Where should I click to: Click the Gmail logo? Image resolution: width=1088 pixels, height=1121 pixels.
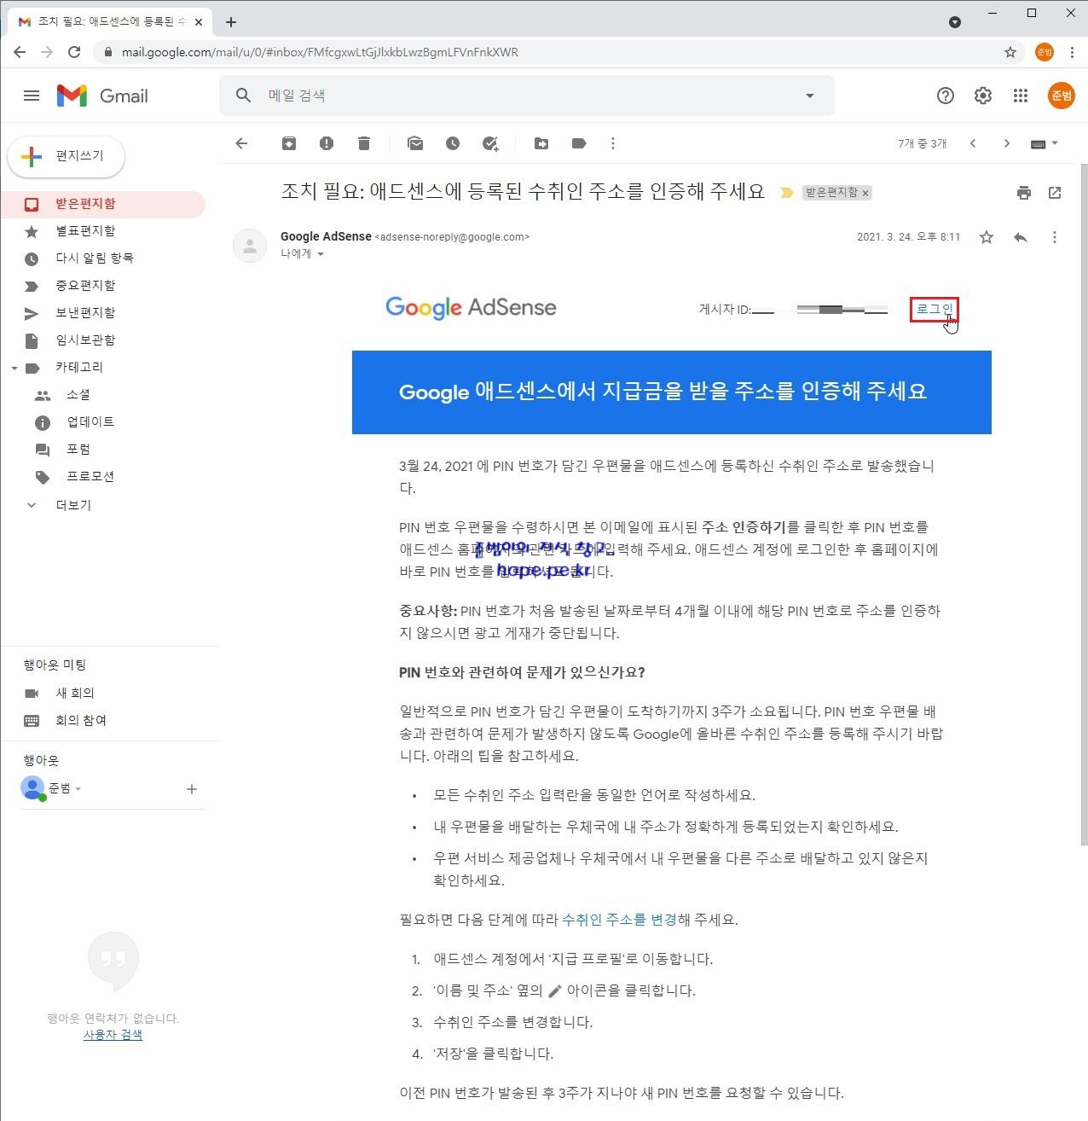(x=102, y=96)
